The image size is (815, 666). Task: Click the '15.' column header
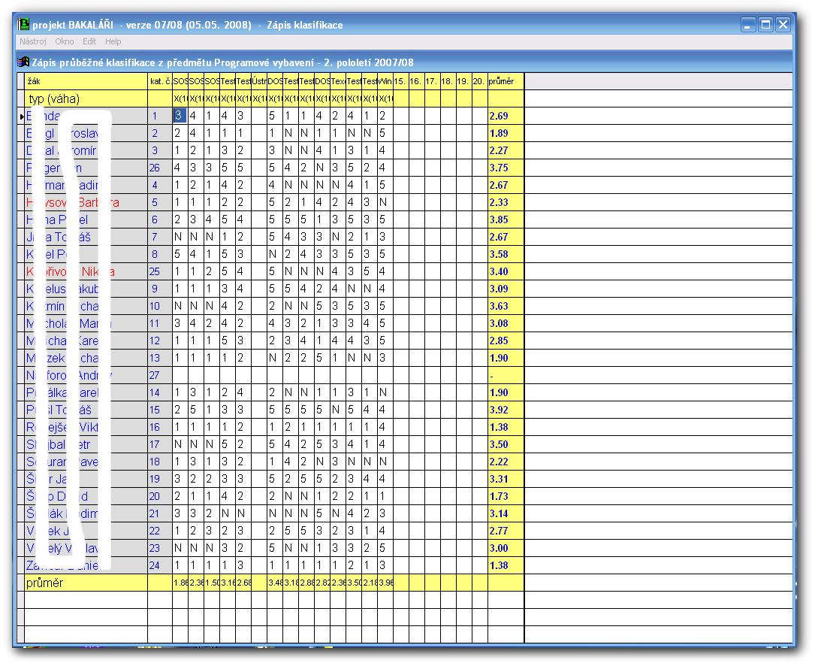click(x=401, y=81)
